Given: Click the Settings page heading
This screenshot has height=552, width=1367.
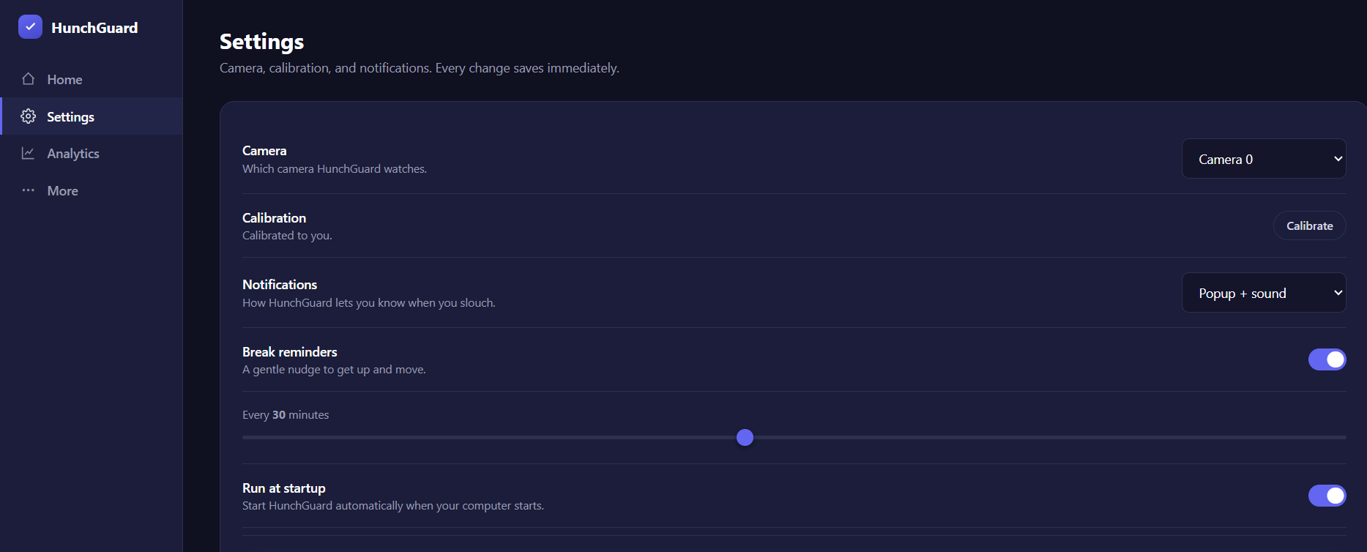Looking at the screenshot, I should tap(261, 42).
